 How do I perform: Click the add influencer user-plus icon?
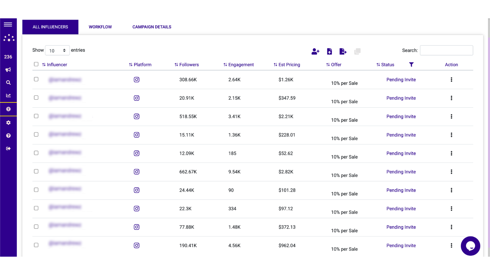coord(315,51)
